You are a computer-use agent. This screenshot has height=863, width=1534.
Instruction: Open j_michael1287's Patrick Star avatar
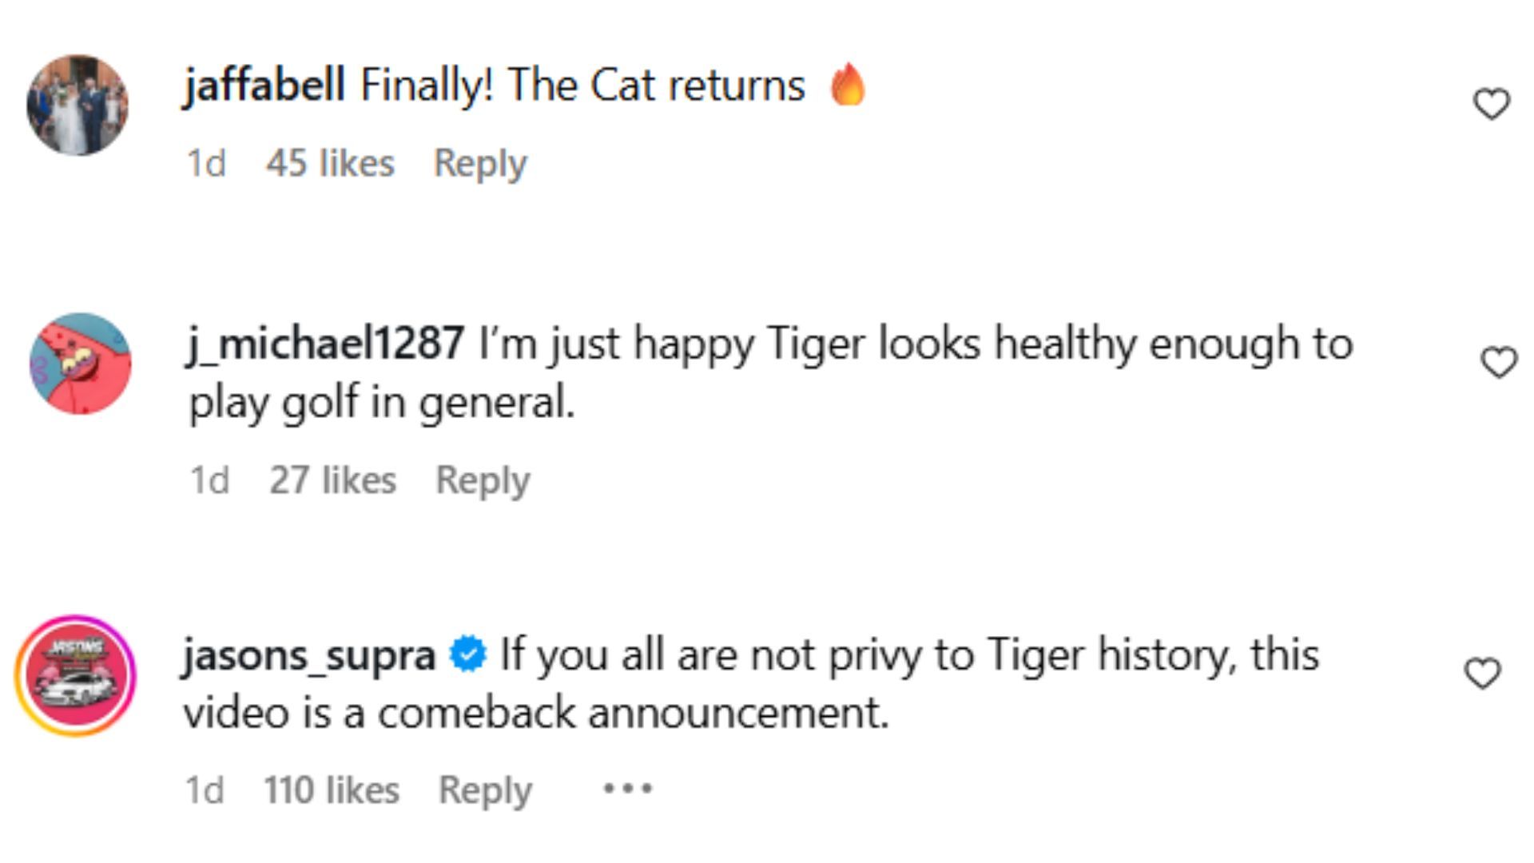pyautogui.click(x=81, y=364)
